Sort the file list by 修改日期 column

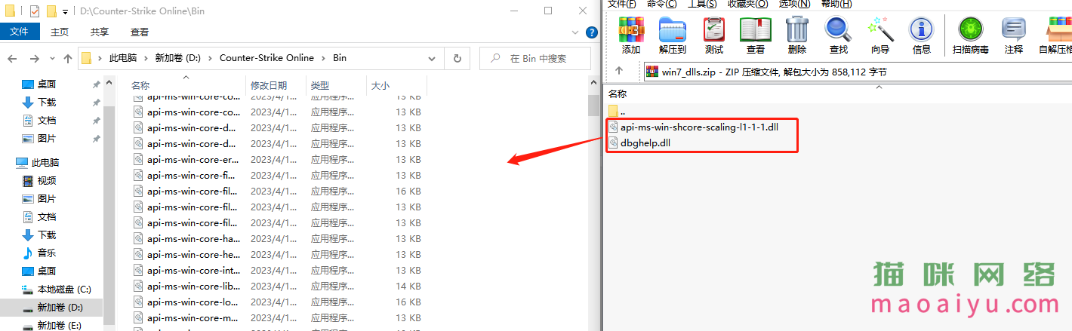[x=269, y=86]
